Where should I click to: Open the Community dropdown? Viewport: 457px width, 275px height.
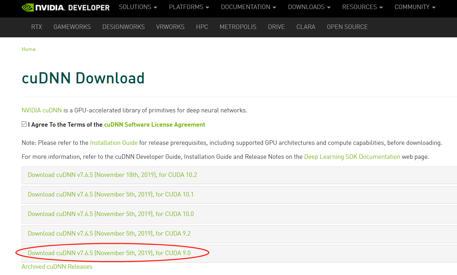[415, 7]
